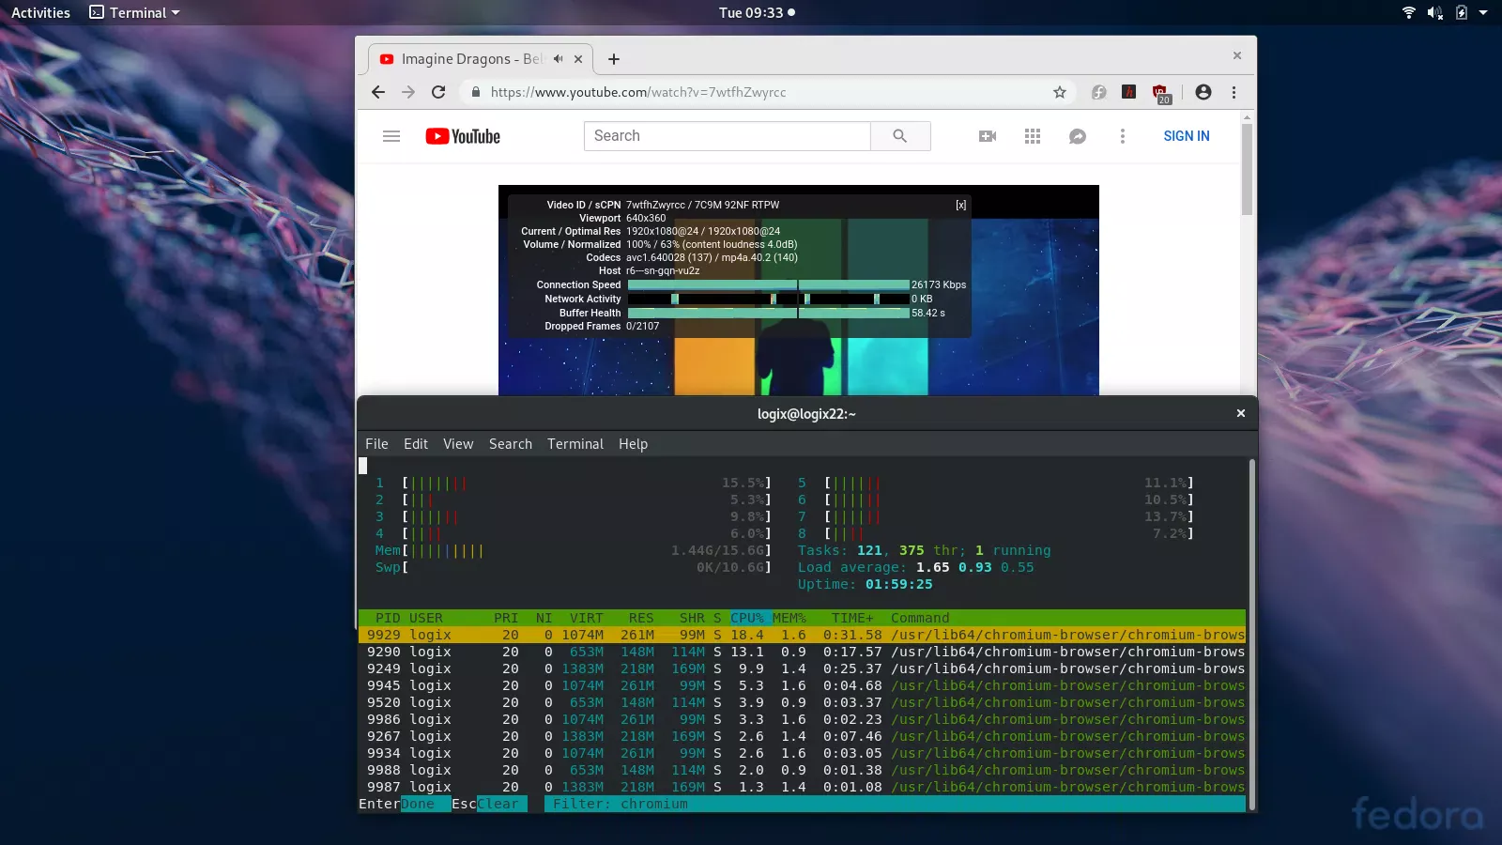Screen dimensions: 1502x845
Task: Bookmark the page with the star icon
Action: pyautogui.click(x=1060, y=92)
